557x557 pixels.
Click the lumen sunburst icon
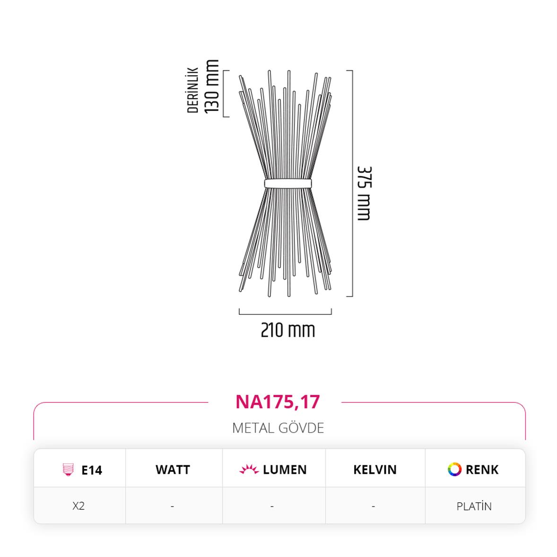click(249, 469)
